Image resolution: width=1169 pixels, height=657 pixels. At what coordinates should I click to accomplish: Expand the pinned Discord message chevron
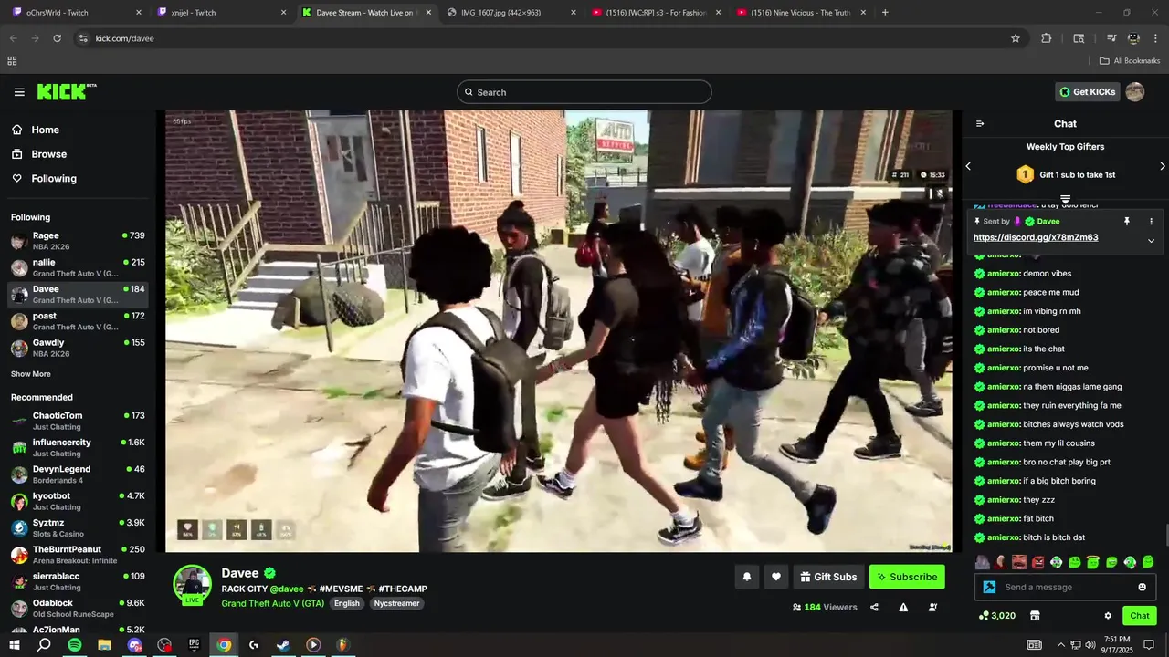(x=1151, y=241)
